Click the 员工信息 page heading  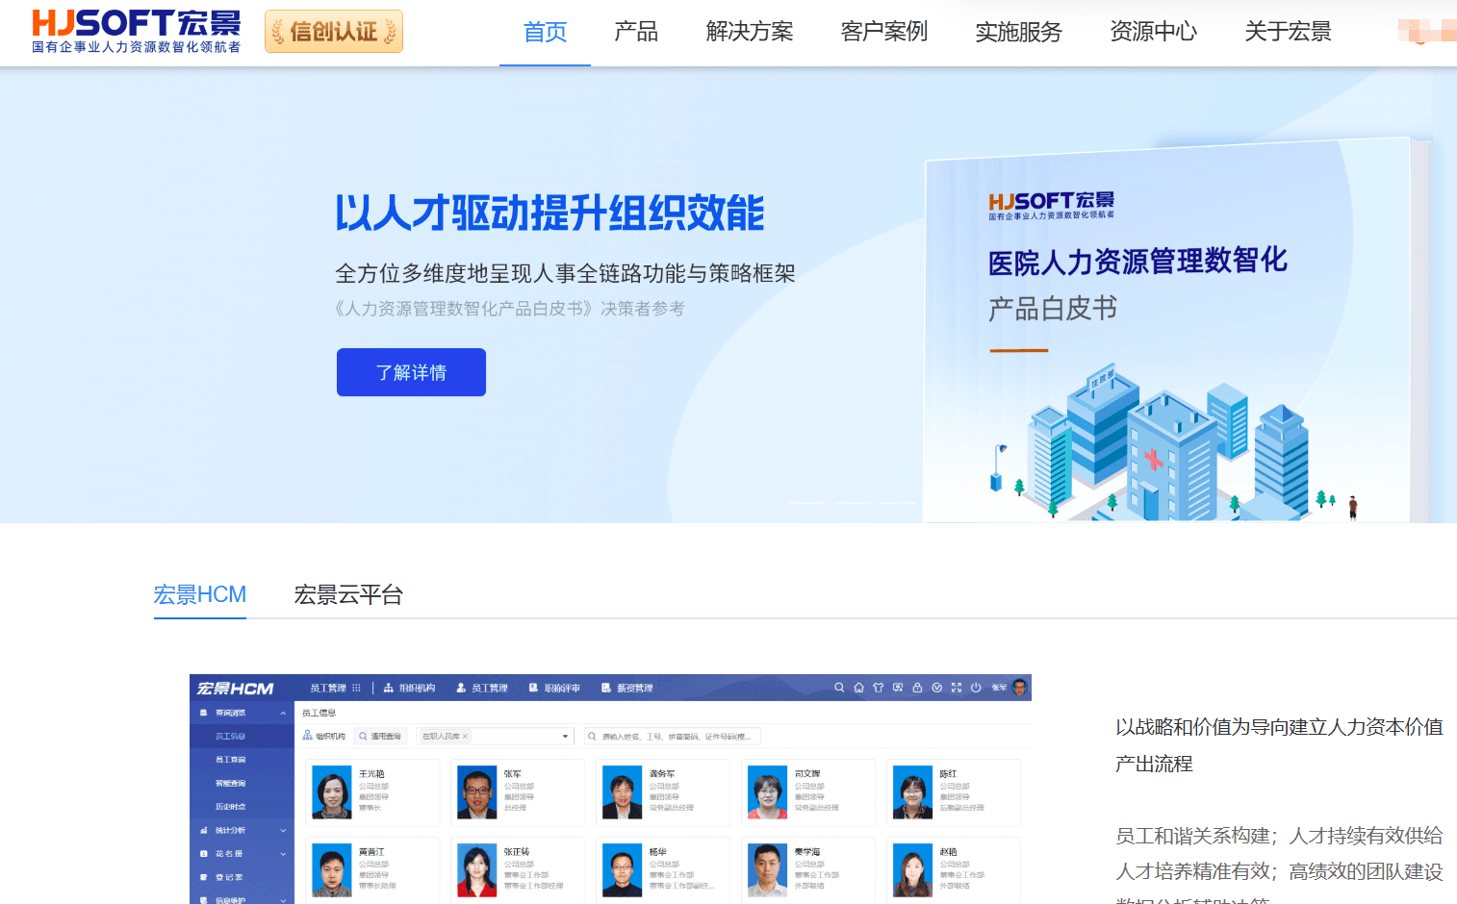[x=319, y=714]
